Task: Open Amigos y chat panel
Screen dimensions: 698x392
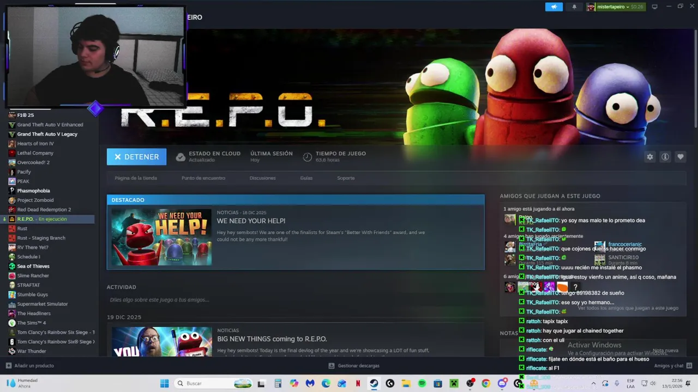Action: pos(673,366)
